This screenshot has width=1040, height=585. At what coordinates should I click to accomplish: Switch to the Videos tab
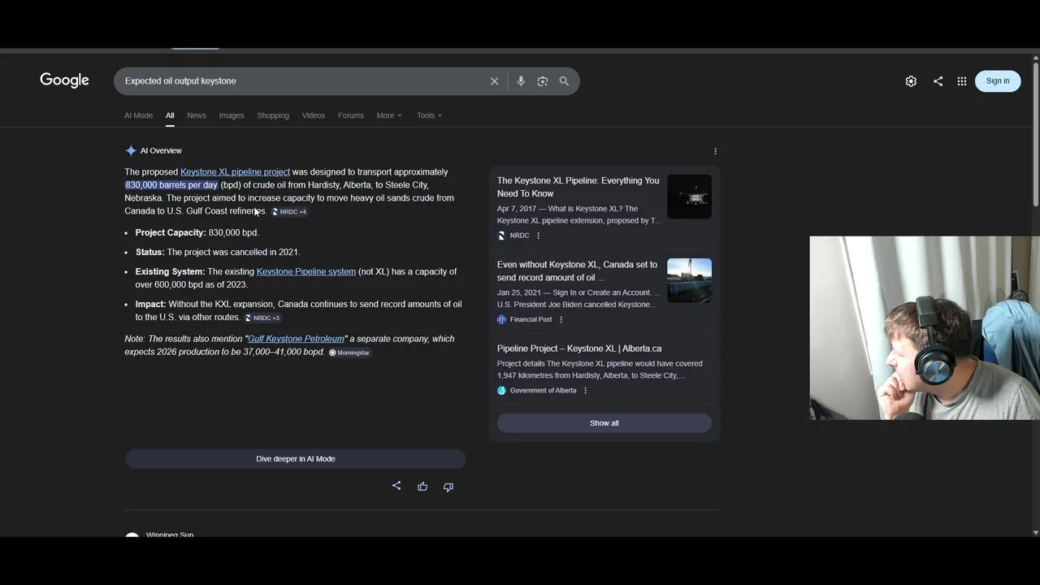(314, 115)
